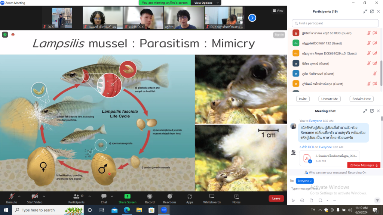
Task: Expand the View Options dropdown
Action: point(204,3)
